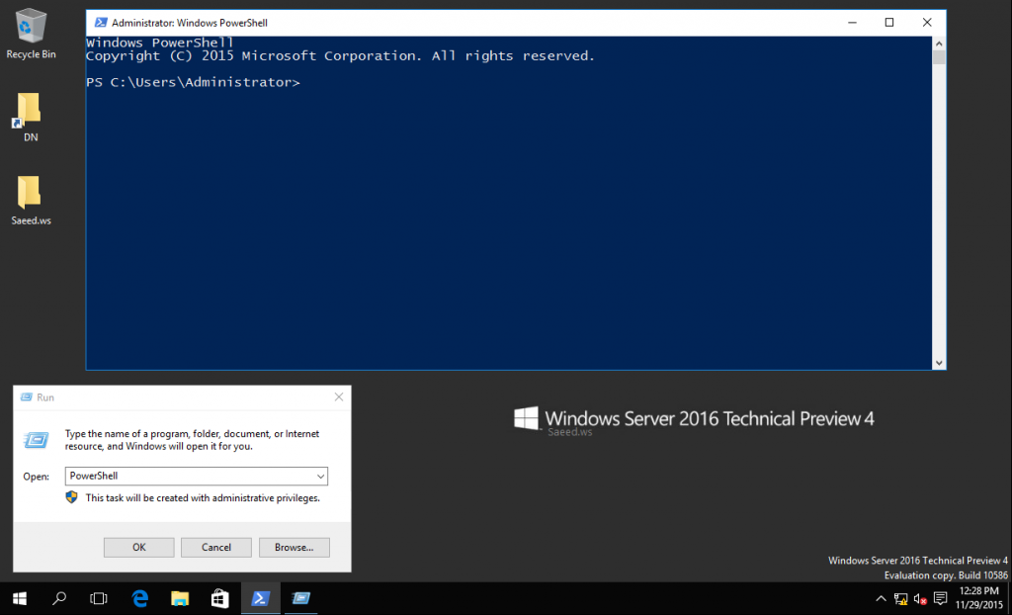Screen dimensions: 1012x615
Task: Click the PS C:\Users\Administrator> prompt line
Action: (x=193, y=83)
